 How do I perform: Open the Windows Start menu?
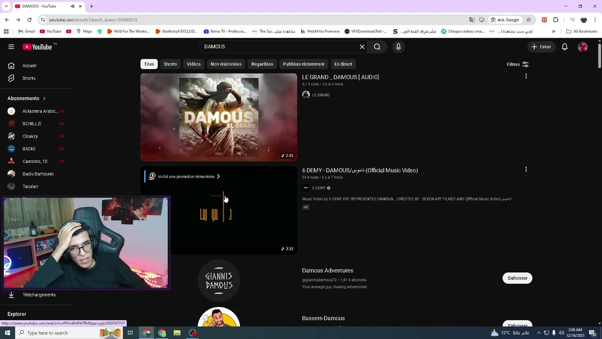[x=7, y=333]
